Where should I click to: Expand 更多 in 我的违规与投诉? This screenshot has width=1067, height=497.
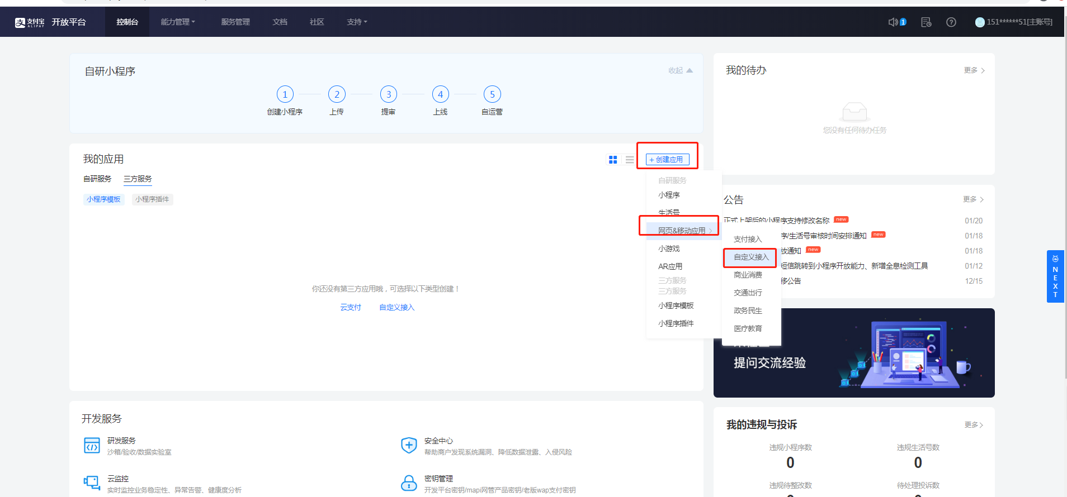pos(974,425)
